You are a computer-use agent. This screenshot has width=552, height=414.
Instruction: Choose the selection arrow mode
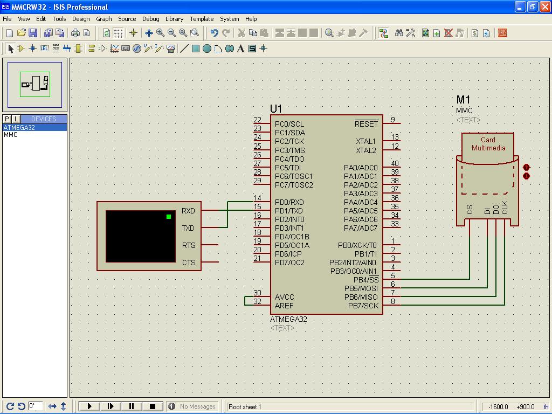pyautogui.click(x=11, y=49)
